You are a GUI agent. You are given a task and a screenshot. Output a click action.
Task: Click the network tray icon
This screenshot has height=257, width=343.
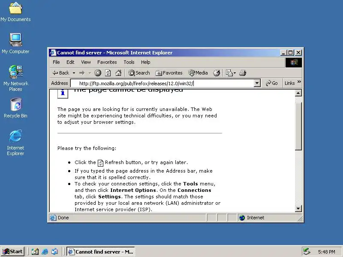[x=307, y=251]
